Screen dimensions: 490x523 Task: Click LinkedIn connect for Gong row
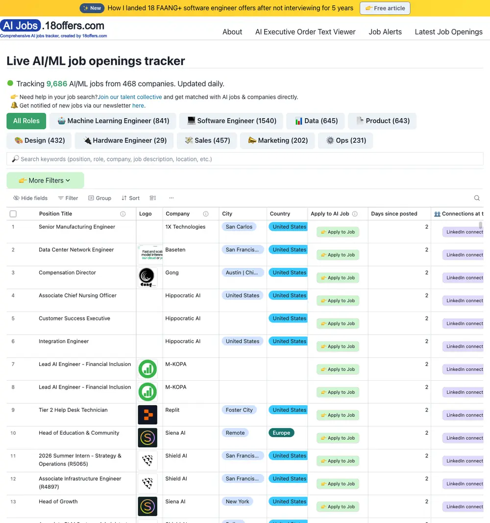463,278
